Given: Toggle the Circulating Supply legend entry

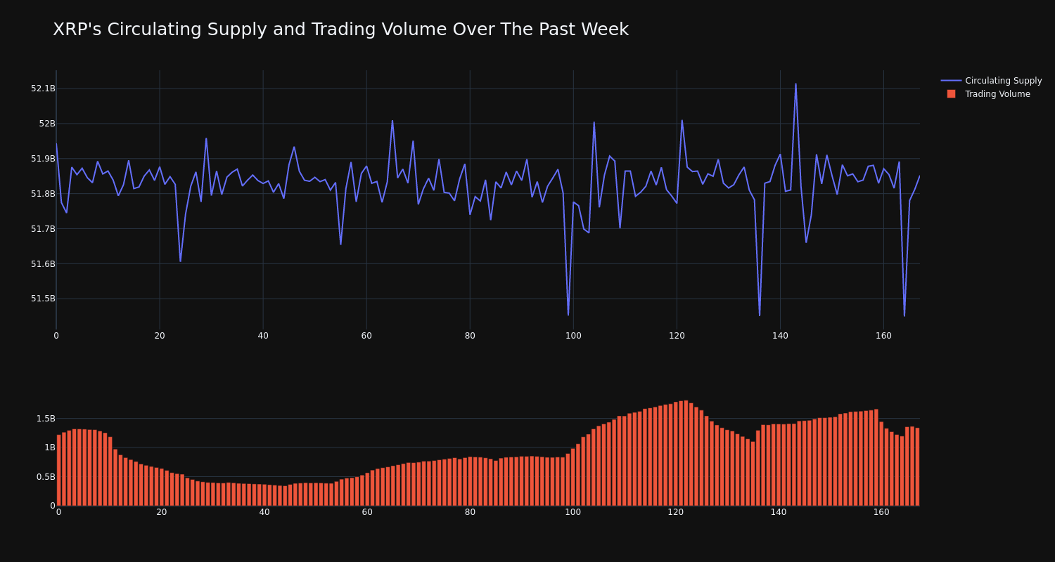Looking at the screenshot, I should tap(991, 81).
